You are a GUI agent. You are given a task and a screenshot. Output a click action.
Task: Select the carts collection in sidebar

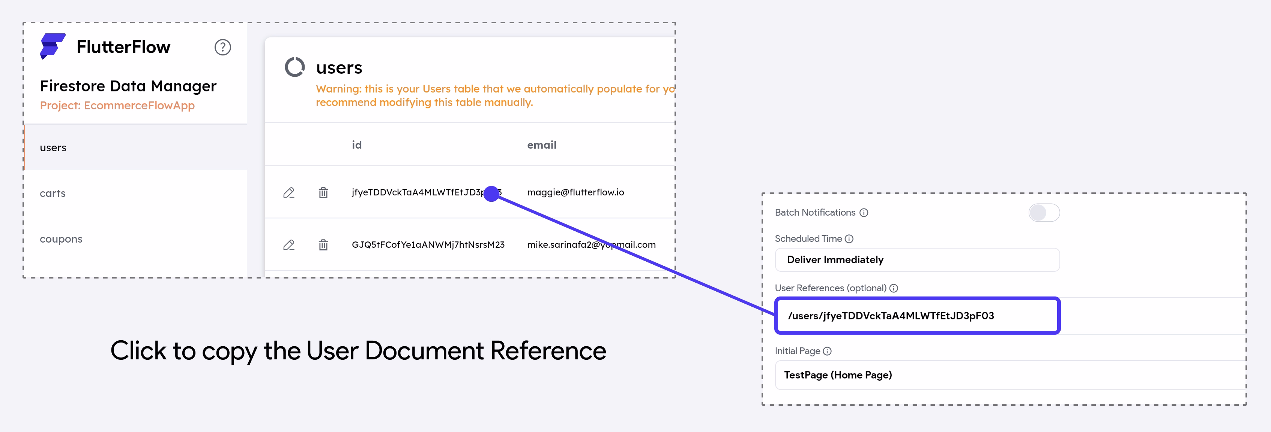coord(135,193)
